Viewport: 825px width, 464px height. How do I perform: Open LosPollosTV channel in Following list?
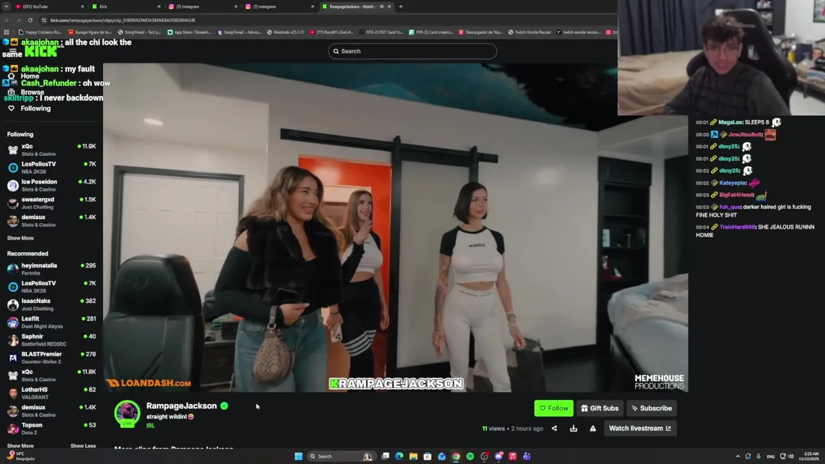[52, 168]
